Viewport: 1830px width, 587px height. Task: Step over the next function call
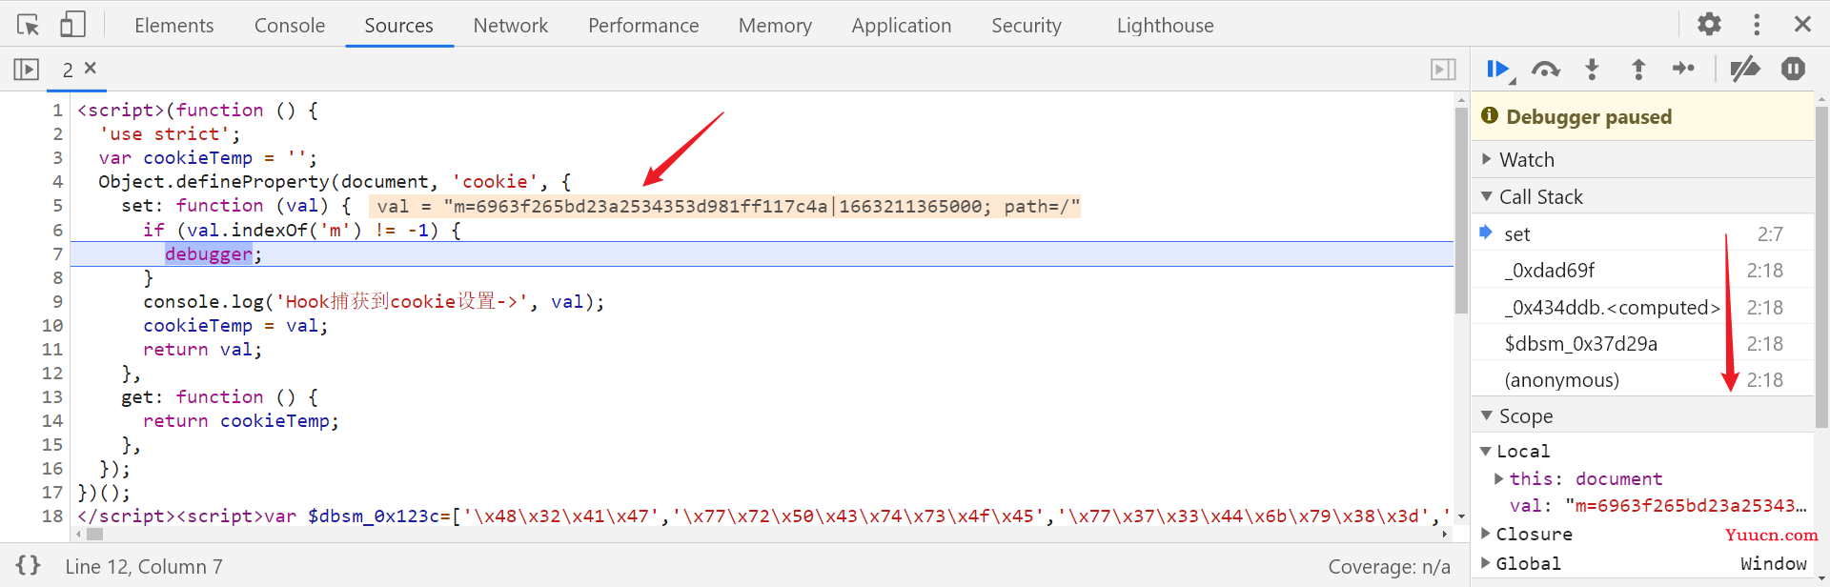pyautogui.click(x=1546, y=70)
